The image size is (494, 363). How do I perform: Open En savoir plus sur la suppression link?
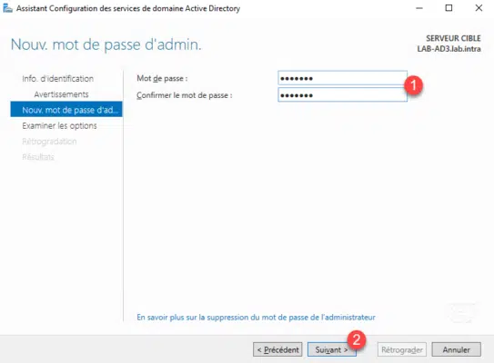[256, 318]
